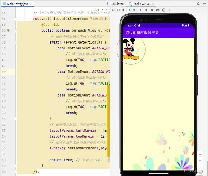Click the break statement on line 42
The height and width of the screenshot is (176, 208).
point(72,66)
